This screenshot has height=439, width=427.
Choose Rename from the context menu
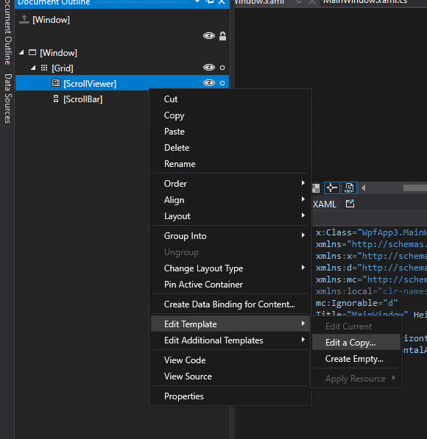[x=230, y=164]
